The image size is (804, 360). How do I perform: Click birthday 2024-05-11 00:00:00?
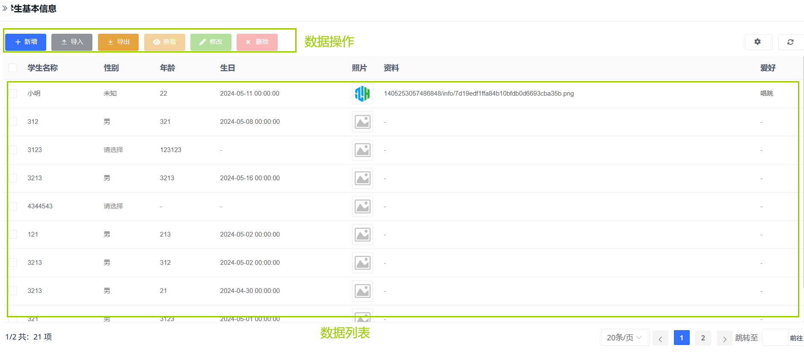[x=250, y=94]
